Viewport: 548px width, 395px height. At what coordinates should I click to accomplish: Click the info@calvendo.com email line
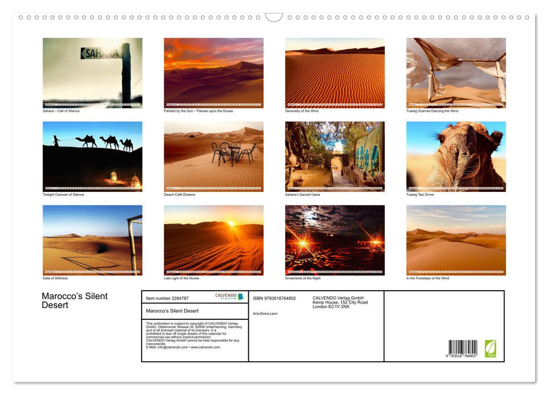183,347
